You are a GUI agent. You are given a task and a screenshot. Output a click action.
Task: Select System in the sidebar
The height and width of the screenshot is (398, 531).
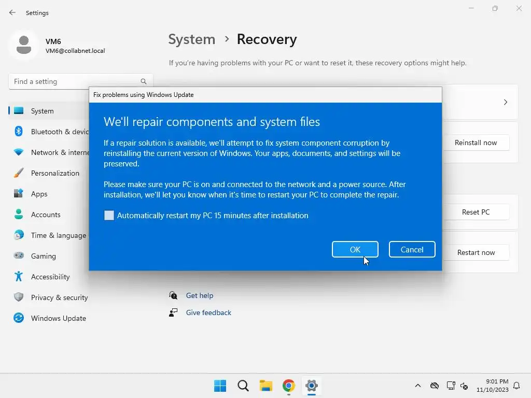(x=49, y=111)
